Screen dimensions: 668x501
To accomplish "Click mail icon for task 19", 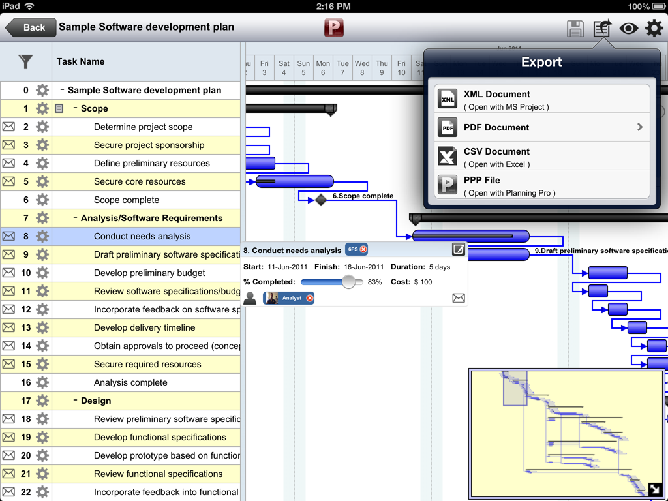I will [8, 437].
